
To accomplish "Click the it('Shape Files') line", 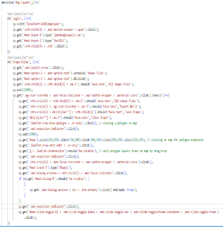I will [23, 62].
